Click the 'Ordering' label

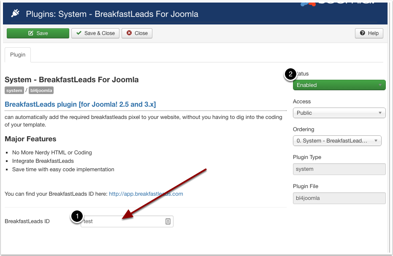[304, 129]
